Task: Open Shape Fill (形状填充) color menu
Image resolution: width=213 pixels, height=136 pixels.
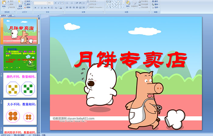Action: [x=144, y=1]
